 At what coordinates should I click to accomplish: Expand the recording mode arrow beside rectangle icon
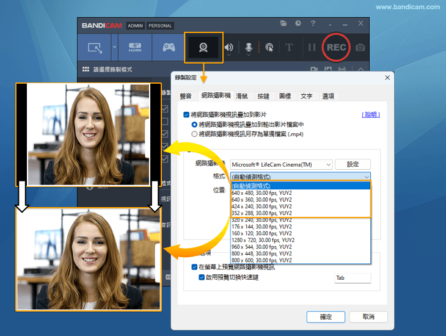coord(114,48)
